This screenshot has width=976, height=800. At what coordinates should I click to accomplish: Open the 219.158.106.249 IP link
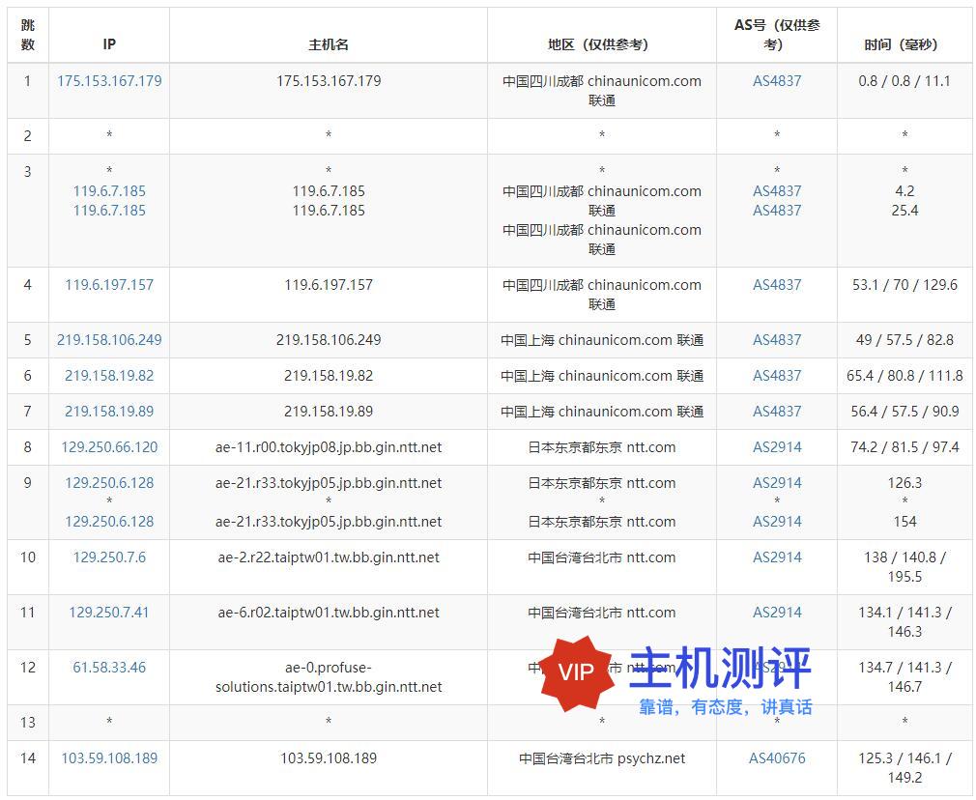[x=109, y=340]
